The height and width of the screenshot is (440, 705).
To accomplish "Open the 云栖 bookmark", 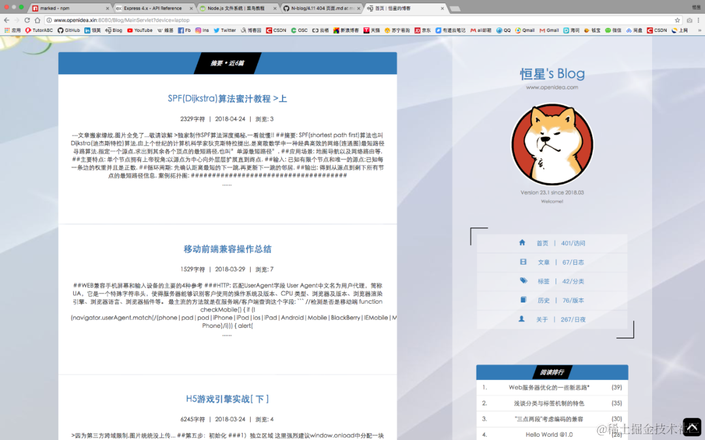I will pyautogui.click(x=321, y=31).
